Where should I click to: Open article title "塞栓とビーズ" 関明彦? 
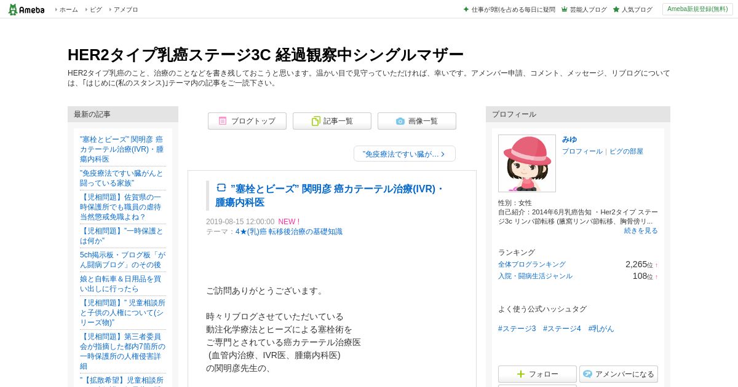click(x=330, y=195)
